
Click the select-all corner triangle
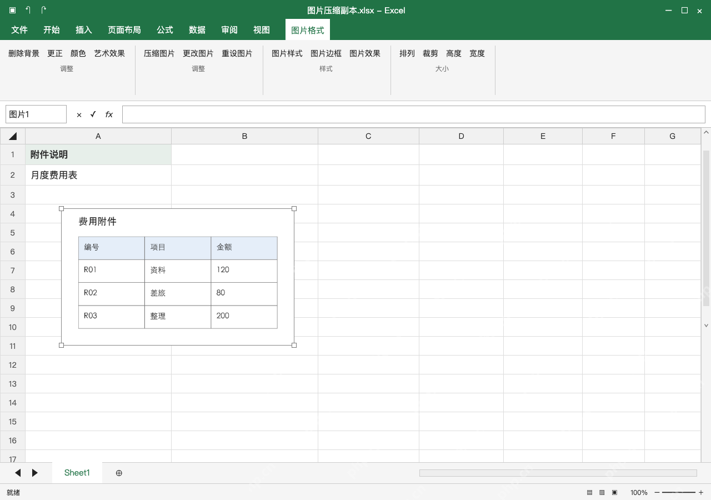[13, 136]
